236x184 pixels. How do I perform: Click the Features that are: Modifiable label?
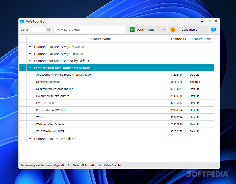[x=55, y=139]
